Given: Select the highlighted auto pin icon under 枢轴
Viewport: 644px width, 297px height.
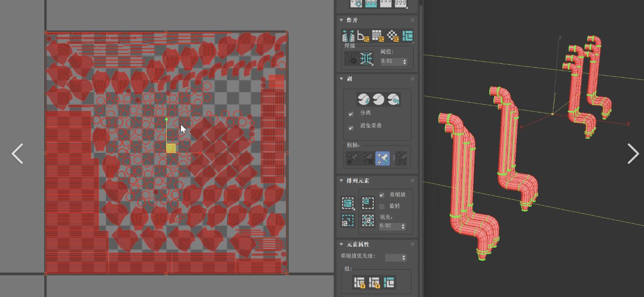Looking at the screenshot, I should 382,158.
